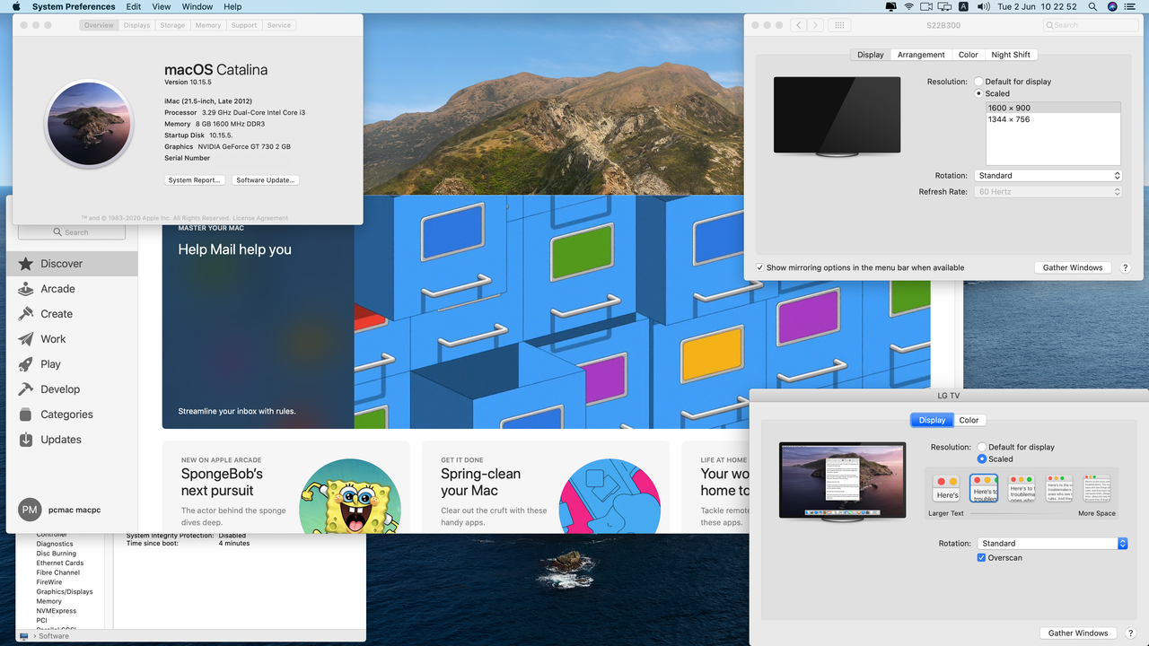Image resolution: width=1149 pixels, height=646 pixels.
Task: Open the Help Mail help you feature card
Action: coord(546,311)
